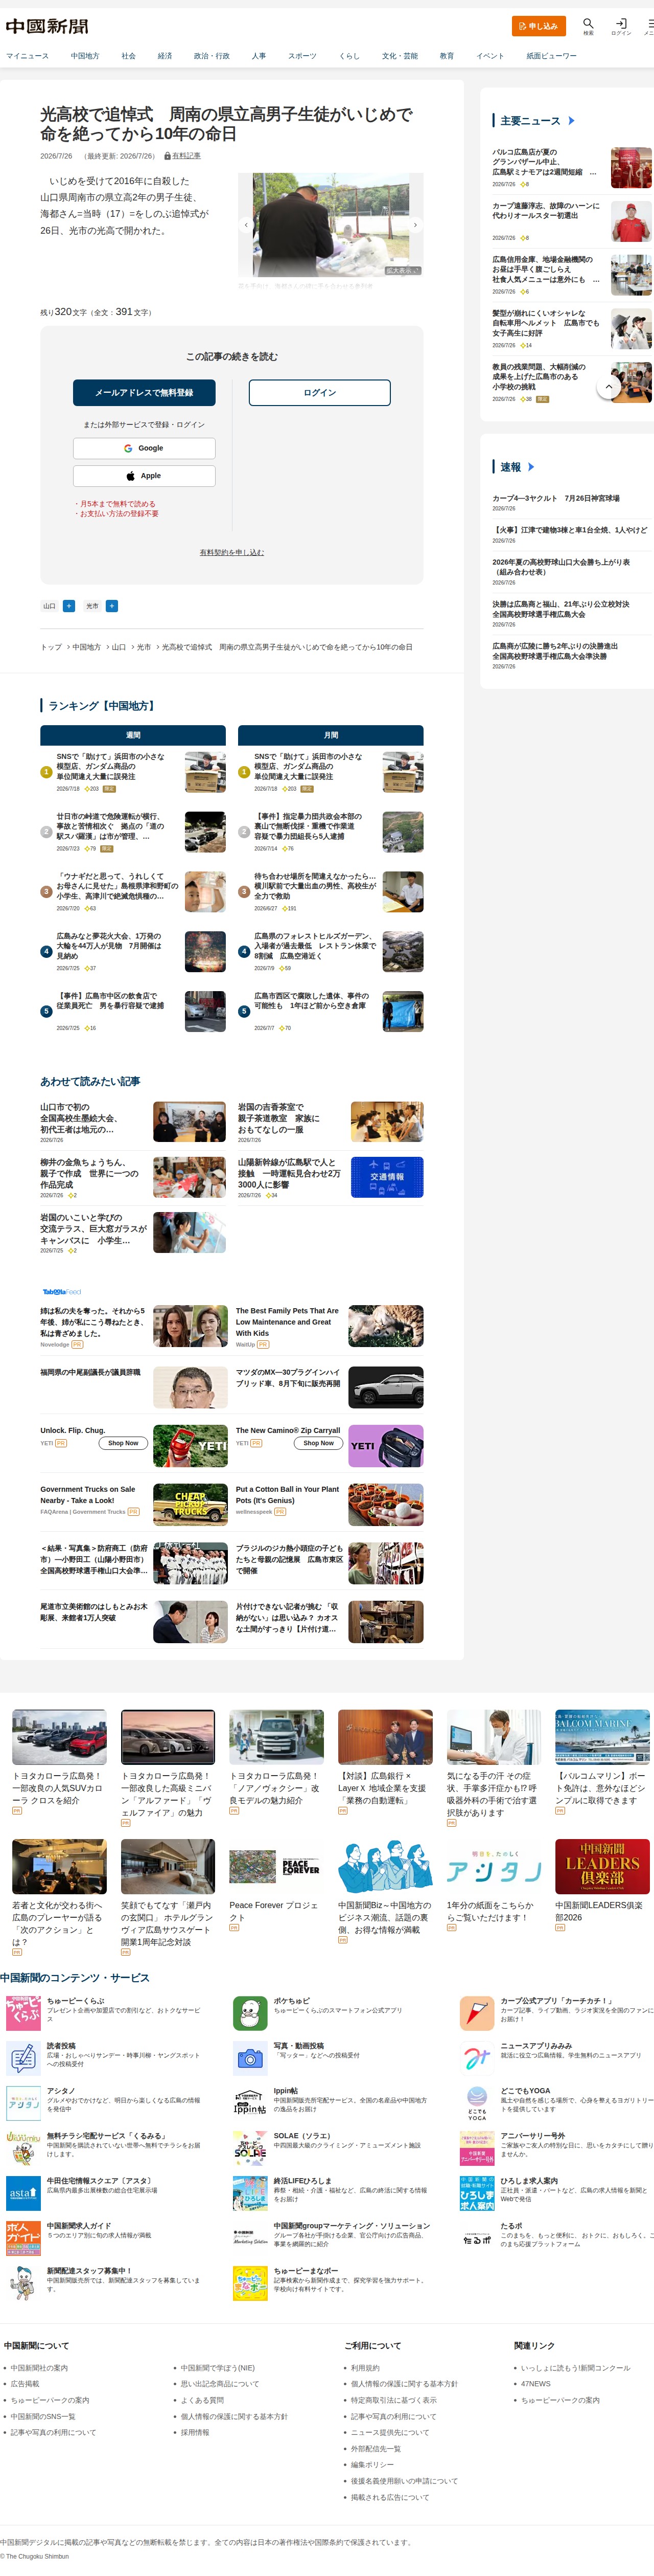Image resolution: width=654 pixels, height=2576 pixels.
Task: Open 政治・行政 nav menu item
Action: tap(212, 56)
